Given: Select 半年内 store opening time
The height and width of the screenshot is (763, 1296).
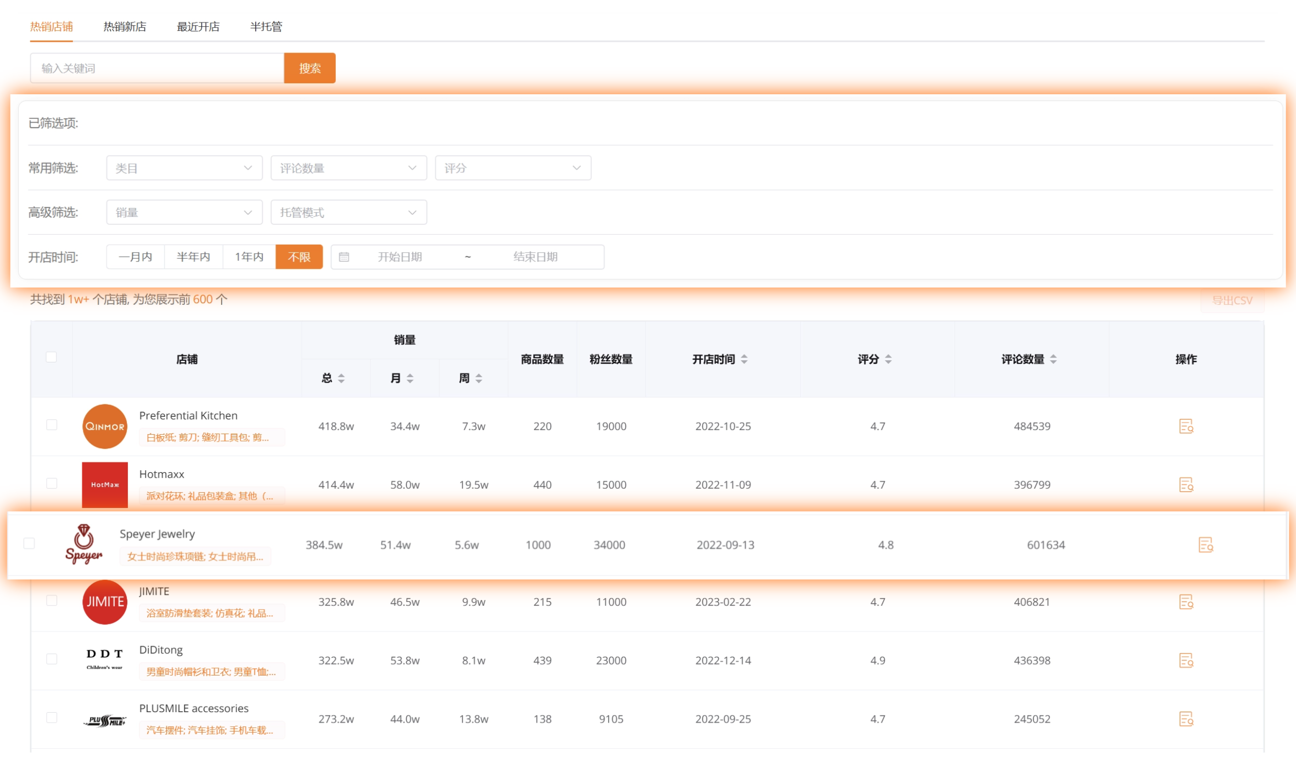Looking at the screenshot, I should [x=194, y=257].
